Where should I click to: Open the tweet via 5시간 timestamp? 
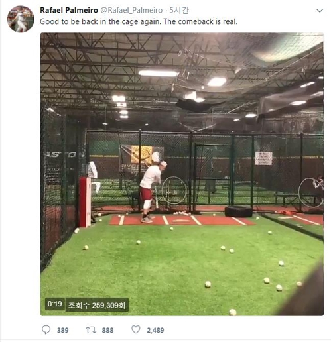click(179, 10)
